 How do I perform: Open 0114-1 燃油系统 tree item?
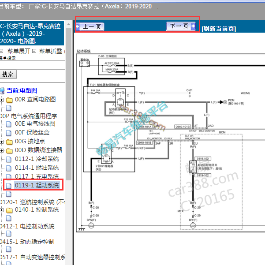tap(37, 168)
